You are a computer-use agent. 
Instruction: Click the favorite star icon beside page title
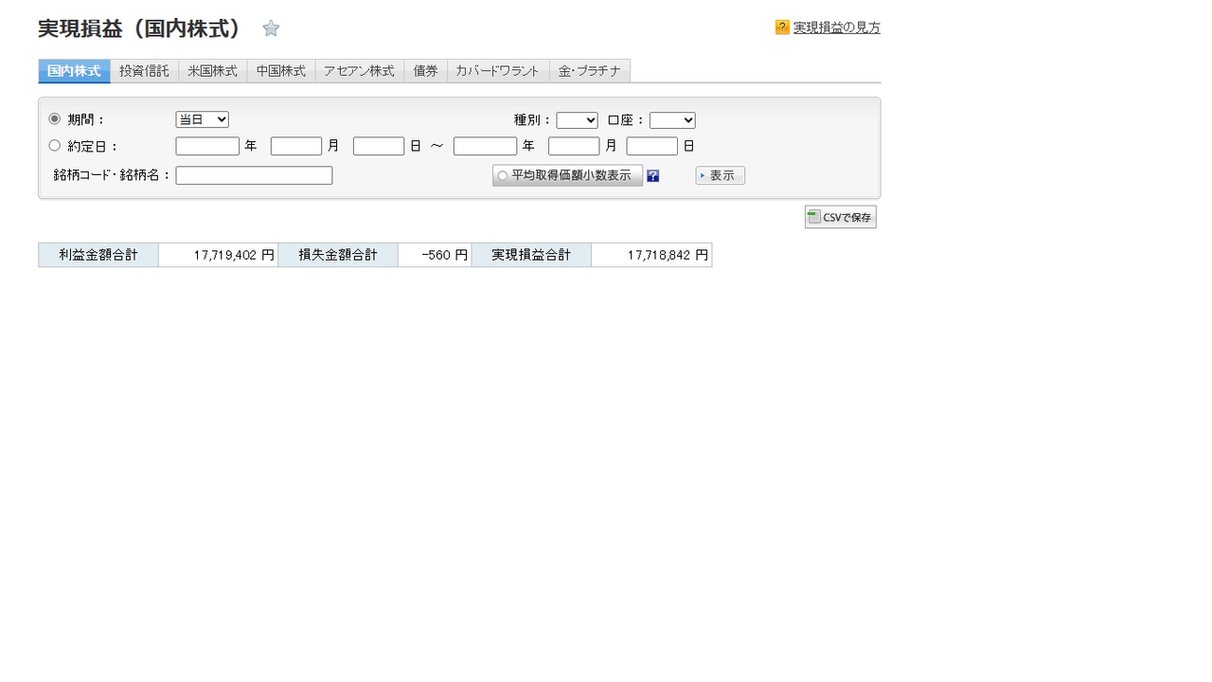271,28
